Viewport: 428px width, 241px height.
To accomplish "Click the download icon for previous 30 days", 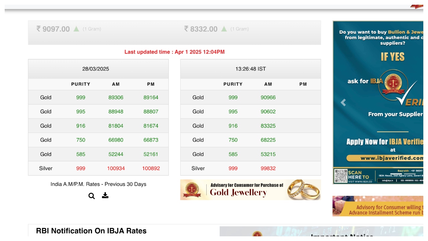I will (x=105, y=195).
